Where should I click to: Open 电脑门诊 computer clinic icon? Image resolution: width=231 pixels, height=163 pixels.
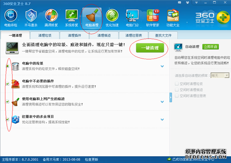coord(132,18)
